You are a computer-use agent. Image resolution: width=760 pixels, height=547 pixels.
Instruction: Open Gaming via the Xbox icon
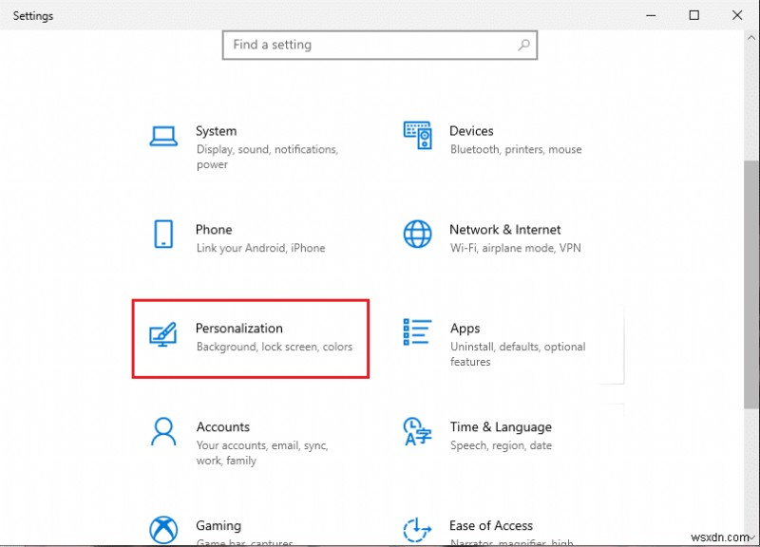[x=162, y=530]
